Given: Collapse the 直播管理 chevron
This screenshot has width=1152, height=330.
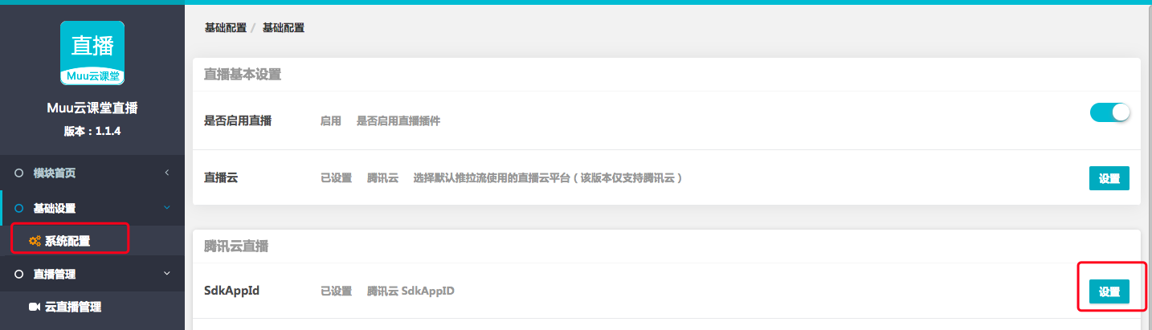Looking at the screenshot, I should point(166,274).
